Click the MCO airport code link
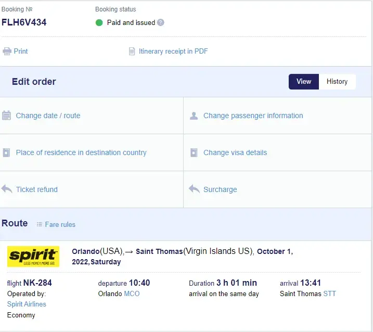 point(132,293)
